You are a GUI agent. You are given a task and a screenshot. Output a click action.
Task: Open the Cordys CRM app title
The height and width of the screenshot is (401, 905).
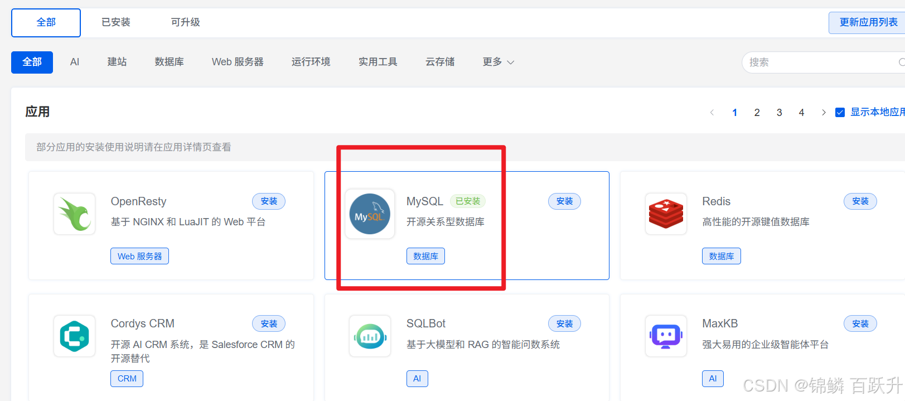pyautogui.click(x=143, y=323)
